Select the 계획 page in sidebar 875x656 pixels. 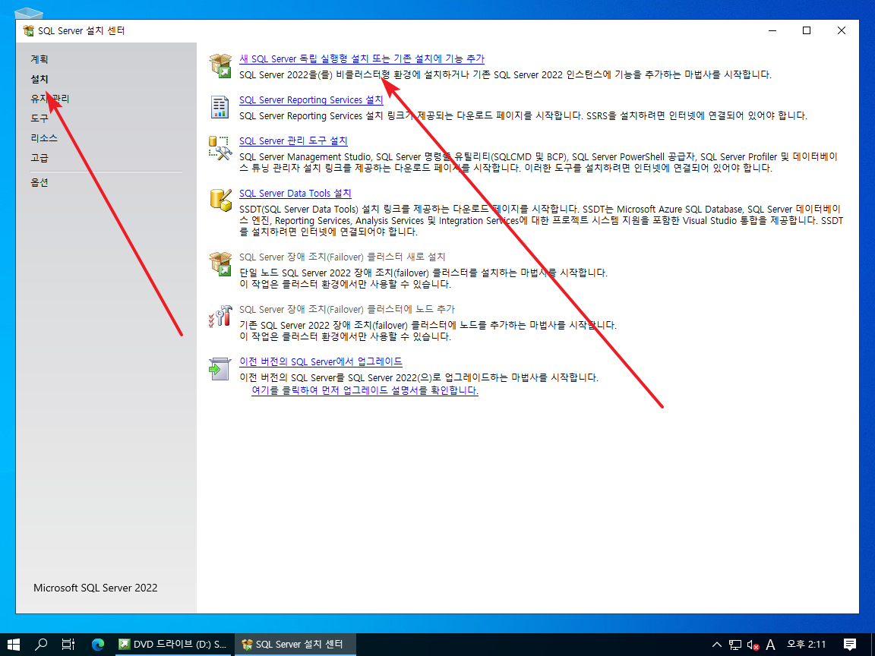39,59
